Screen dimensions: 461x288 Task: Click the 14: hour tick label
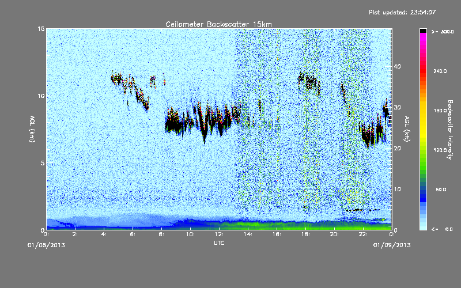coord(248,234)
